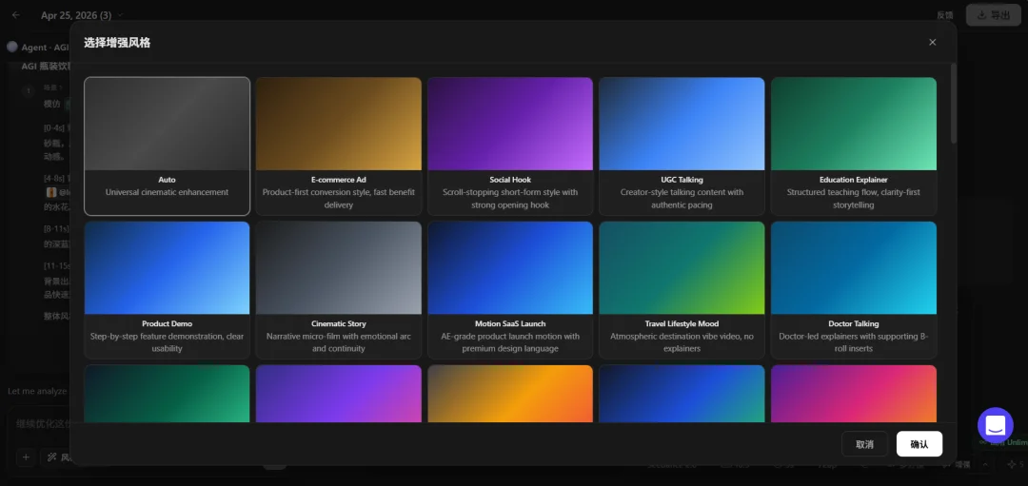The height and width of the screenshot is (486, 1028).
Task: Select the Auto enhancement style
Action: pyautogui.click(x=168, y=146)
